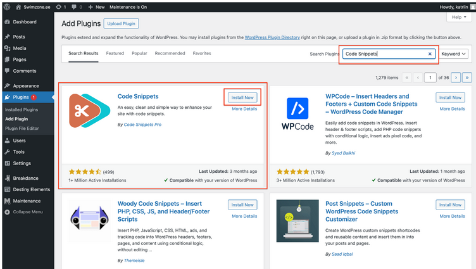Click the current page number field

[x=430, y=78]
